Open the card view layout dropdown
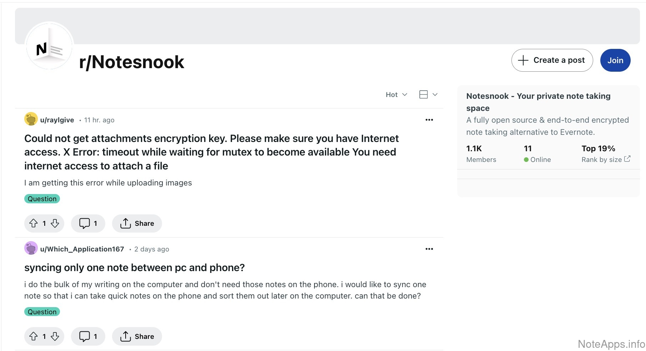This screenshot has width=646, height=351. click(x=428, y=95)
